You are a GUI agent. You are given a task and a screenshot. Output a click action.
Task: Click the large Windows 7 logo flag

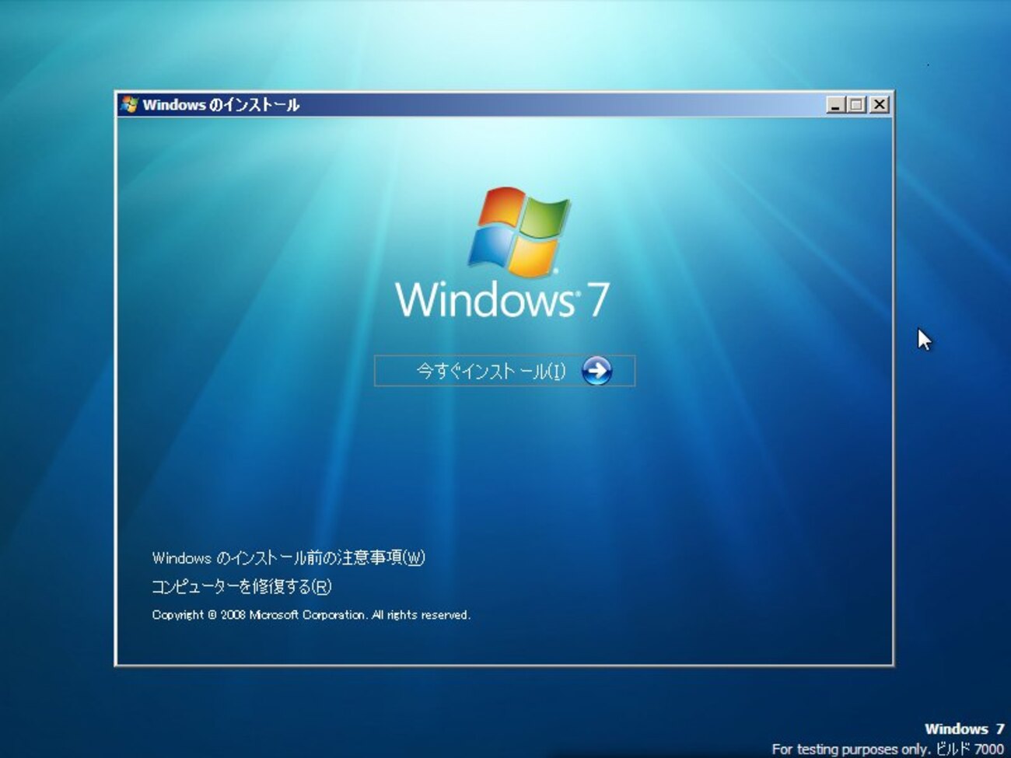pyautogui.click(x=519, y=232)
